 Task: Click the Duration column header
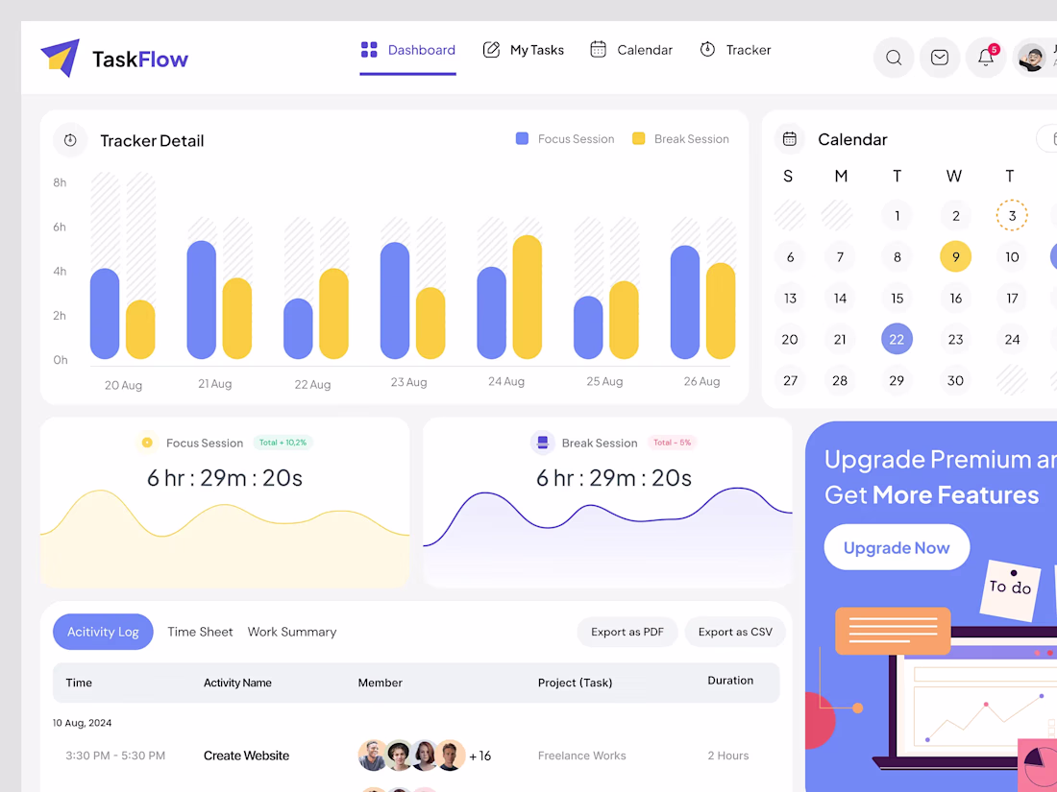point(730,681)
